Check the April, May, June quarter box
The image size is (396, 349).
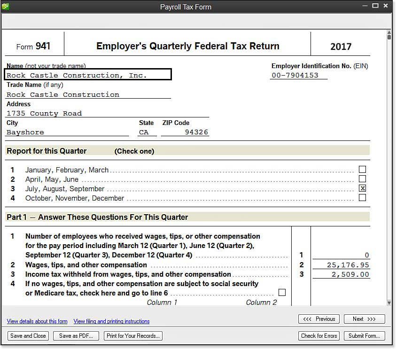[x=362, y=179]
